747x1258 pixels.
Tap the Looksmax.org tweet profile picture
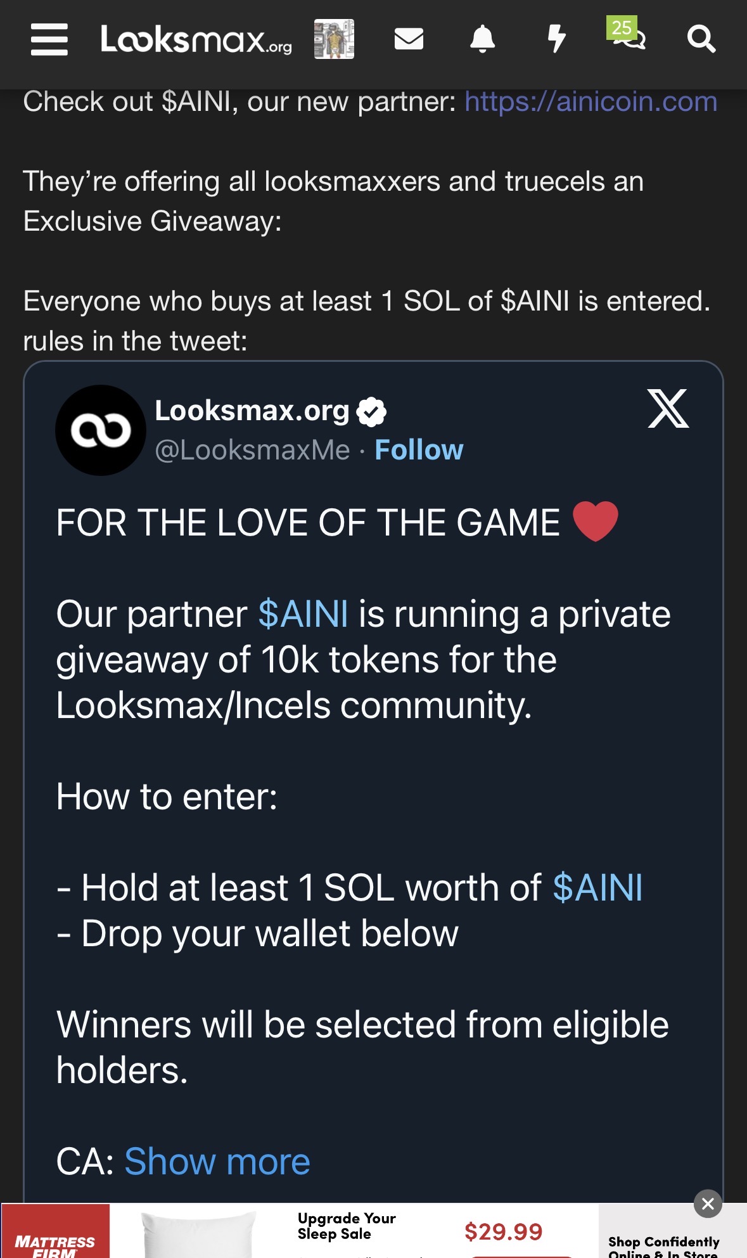tap(101, 430)
